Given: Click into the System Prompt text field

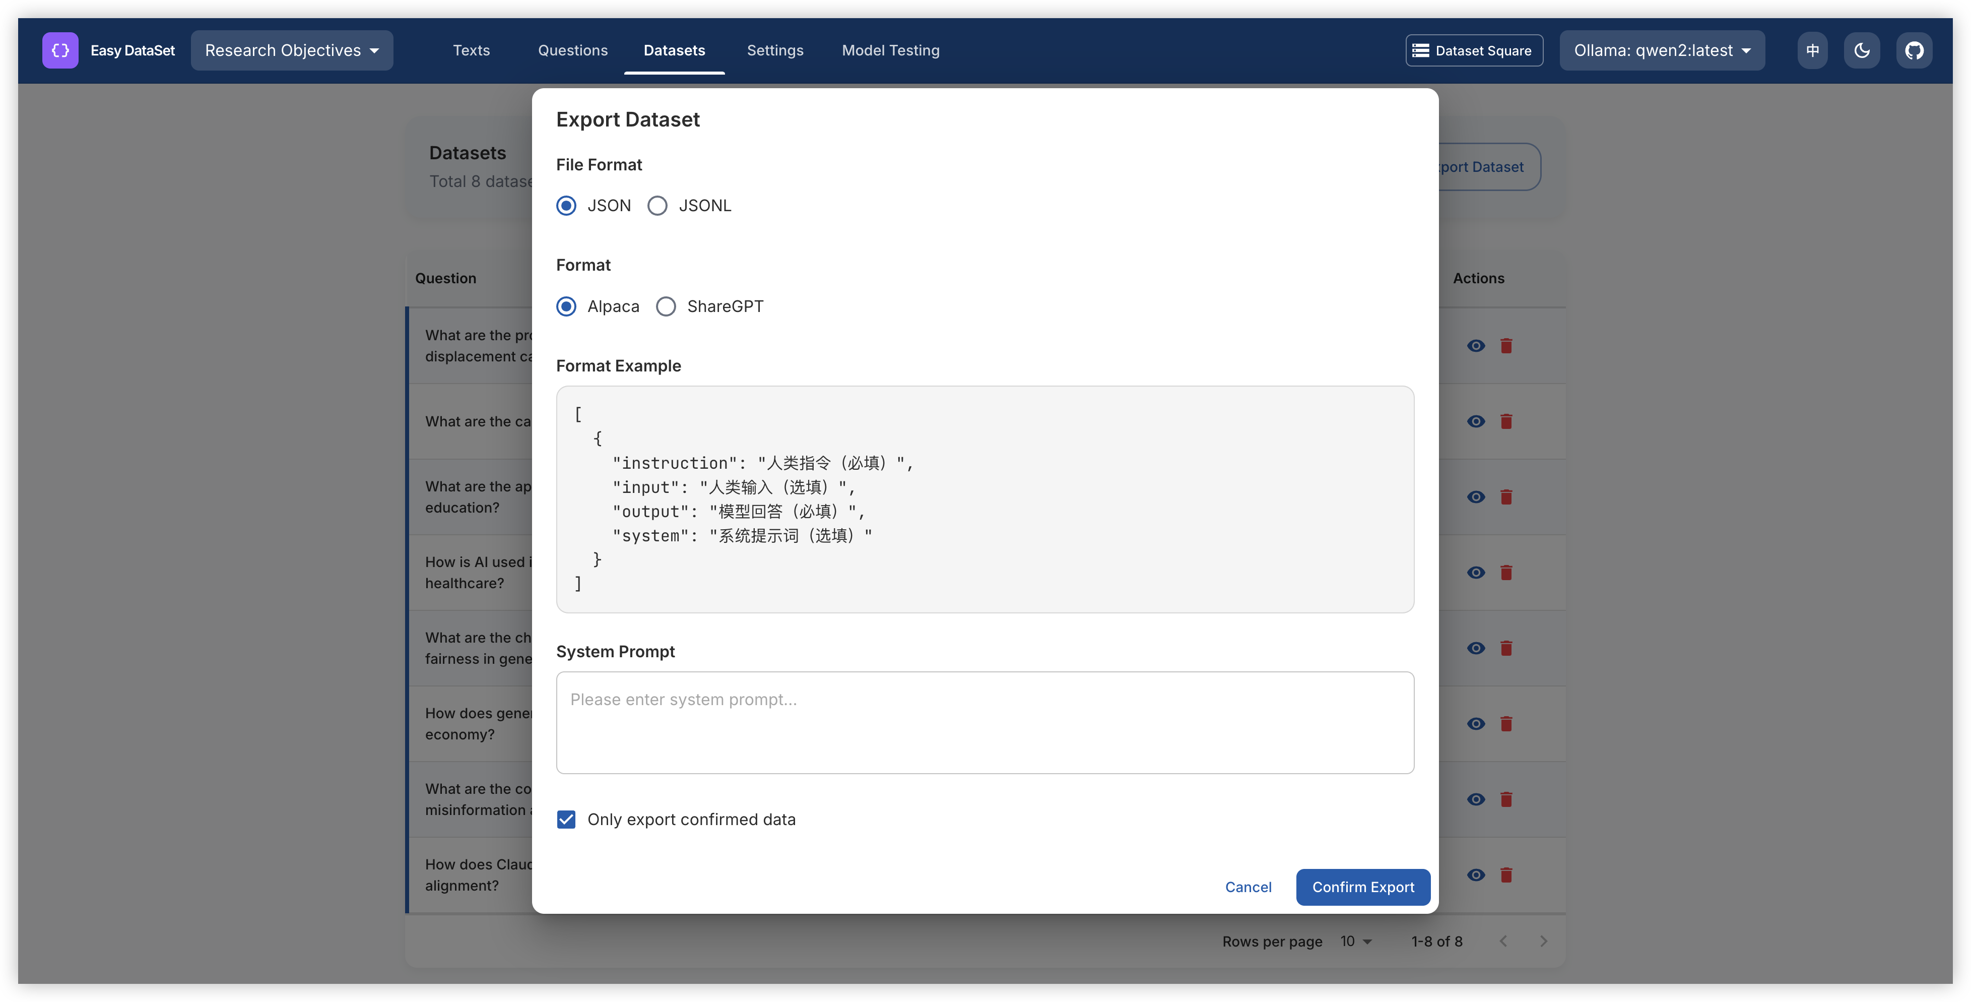Looking at the screenshot, I should tap(984, 723).
